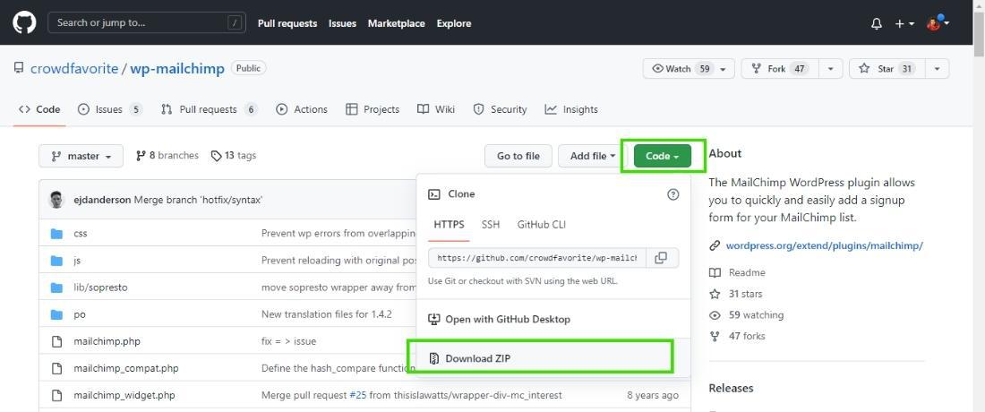Switch to the Issues repository tab
985x412 pixels.
coord(110,109)
